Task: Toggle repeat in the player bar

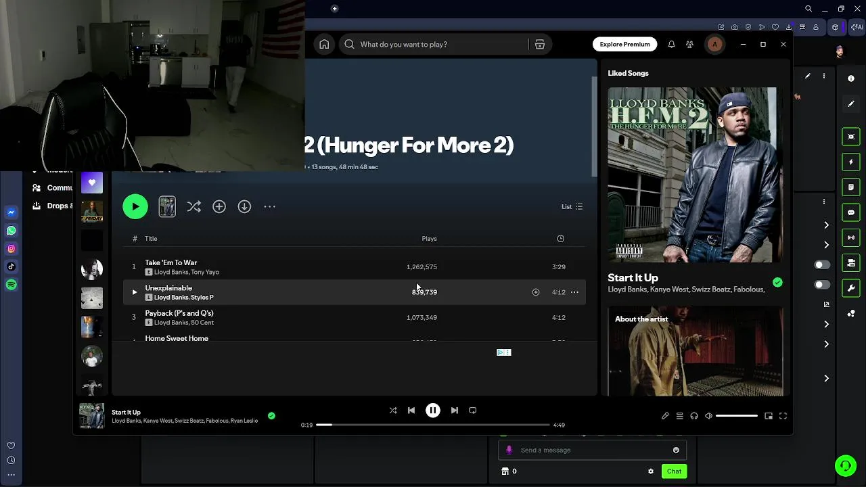Action: pos(473,410)
